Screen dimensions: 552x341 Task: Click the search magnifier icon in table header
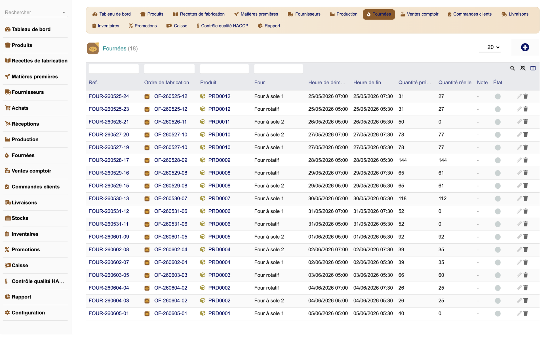point(512,68)
